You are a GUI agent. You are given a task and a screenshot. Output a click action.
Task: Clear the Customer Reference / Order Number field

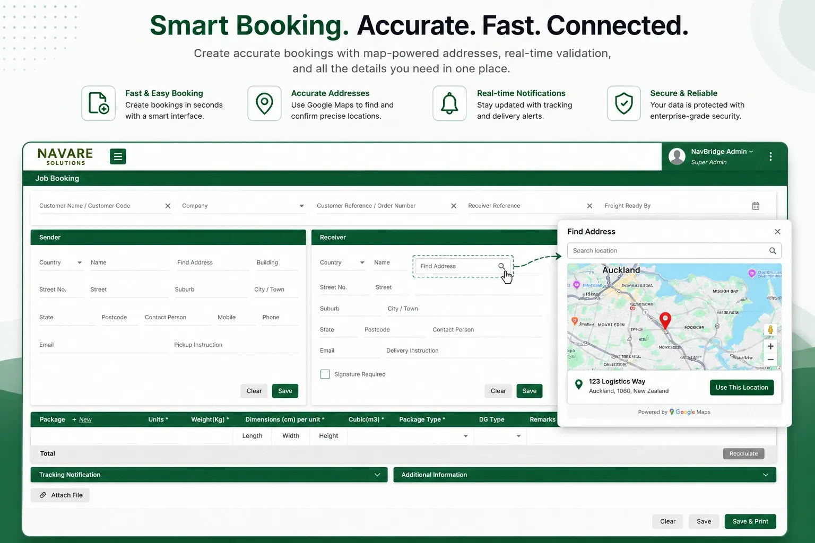(454, 206)
